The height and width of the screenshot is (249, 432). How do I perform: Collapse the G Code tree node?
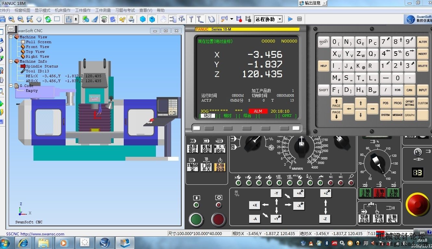point(11,86)
